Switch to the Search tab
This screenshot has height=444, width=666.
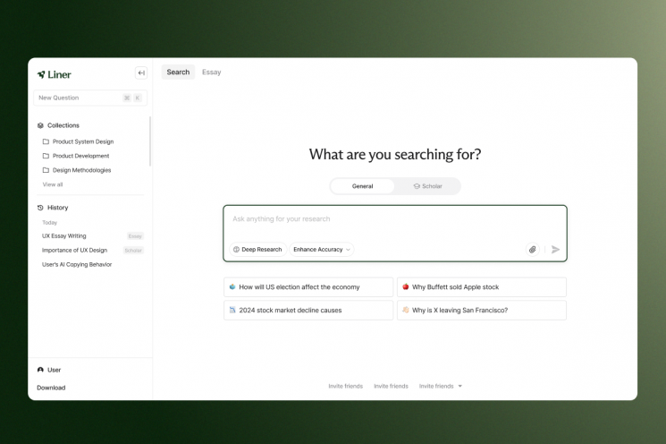[x=178, y=73]
